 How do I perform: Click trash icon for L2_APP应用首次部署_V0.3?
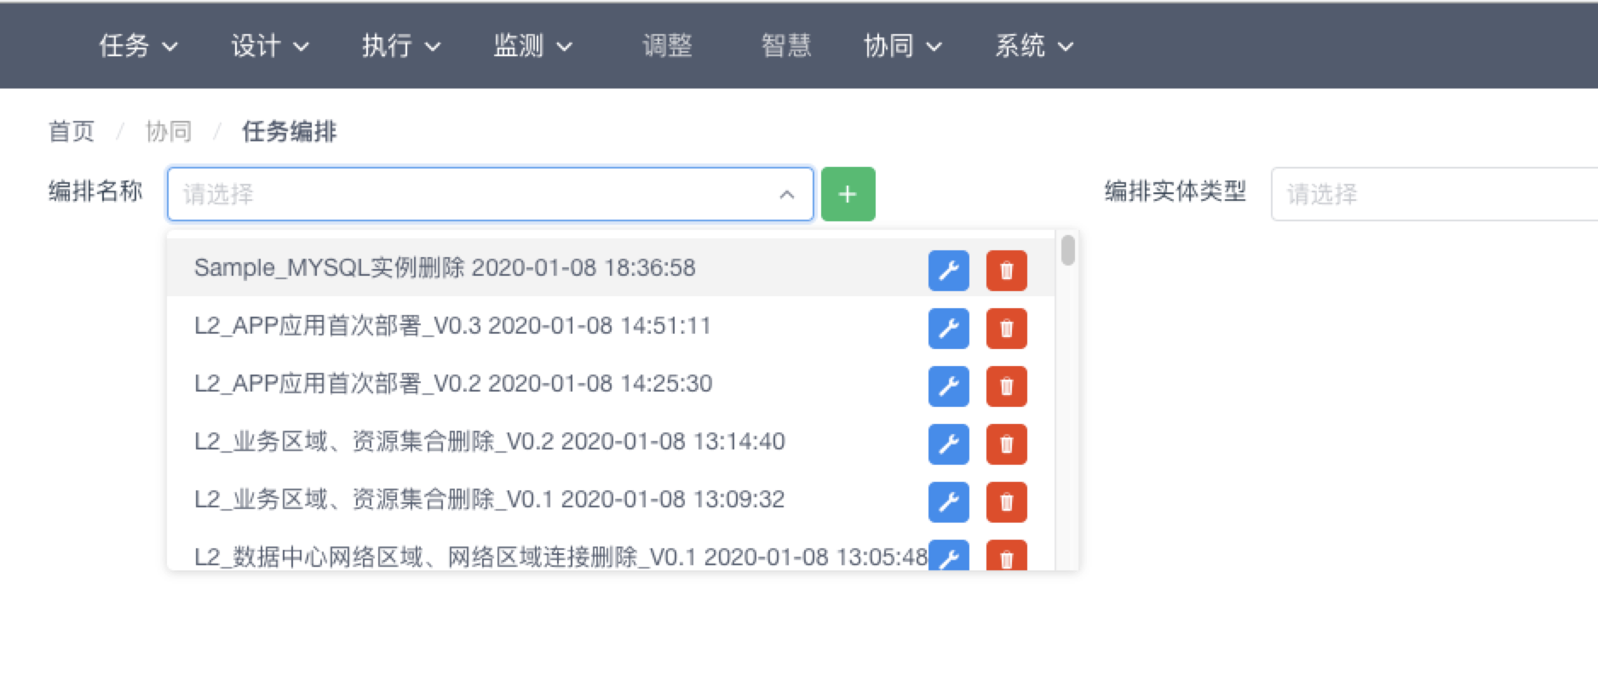pyautogui.click(x=1006, y=329)
